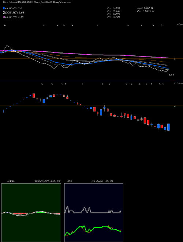Click the white DOW MT legend swatch
Viewport: 183px width, 242px height.
pos(4,13)
